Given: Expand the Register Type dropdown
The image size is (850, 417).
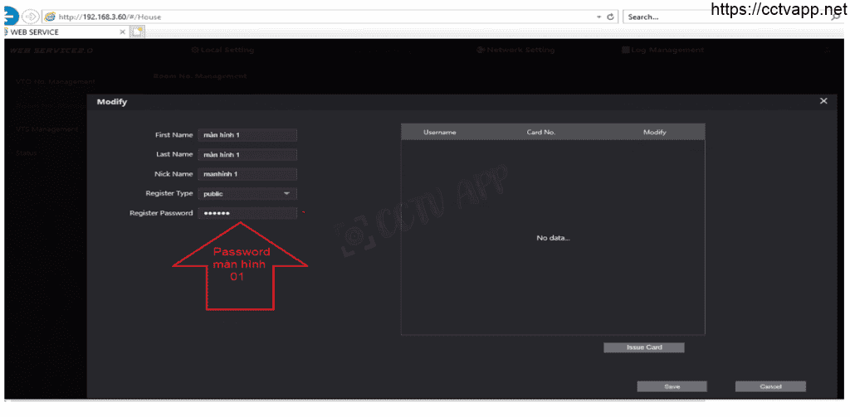Looking at the screenshot, I should pyautogui.click(x=286, y=193).
